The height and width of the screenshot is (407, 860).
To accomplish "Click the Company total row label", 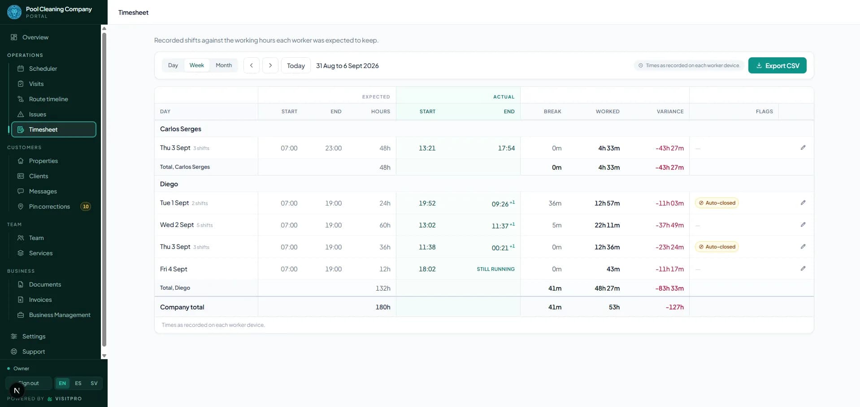I will tap(182, 307).
